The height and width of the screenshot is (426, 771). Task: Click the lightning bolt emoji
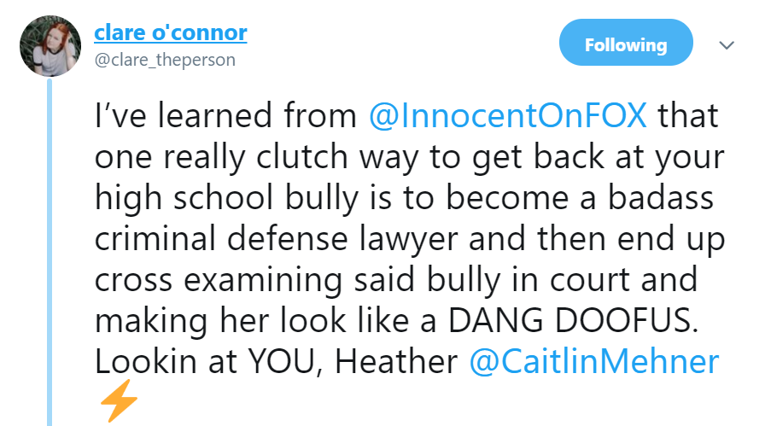tap(118, 401)
